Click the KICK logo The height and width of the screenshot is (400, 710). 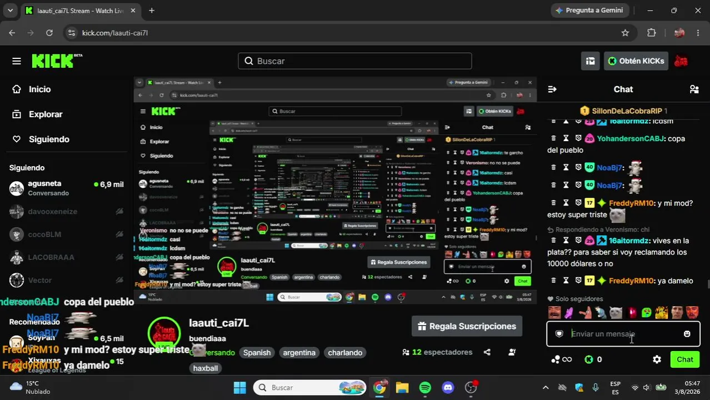point(57,61)
